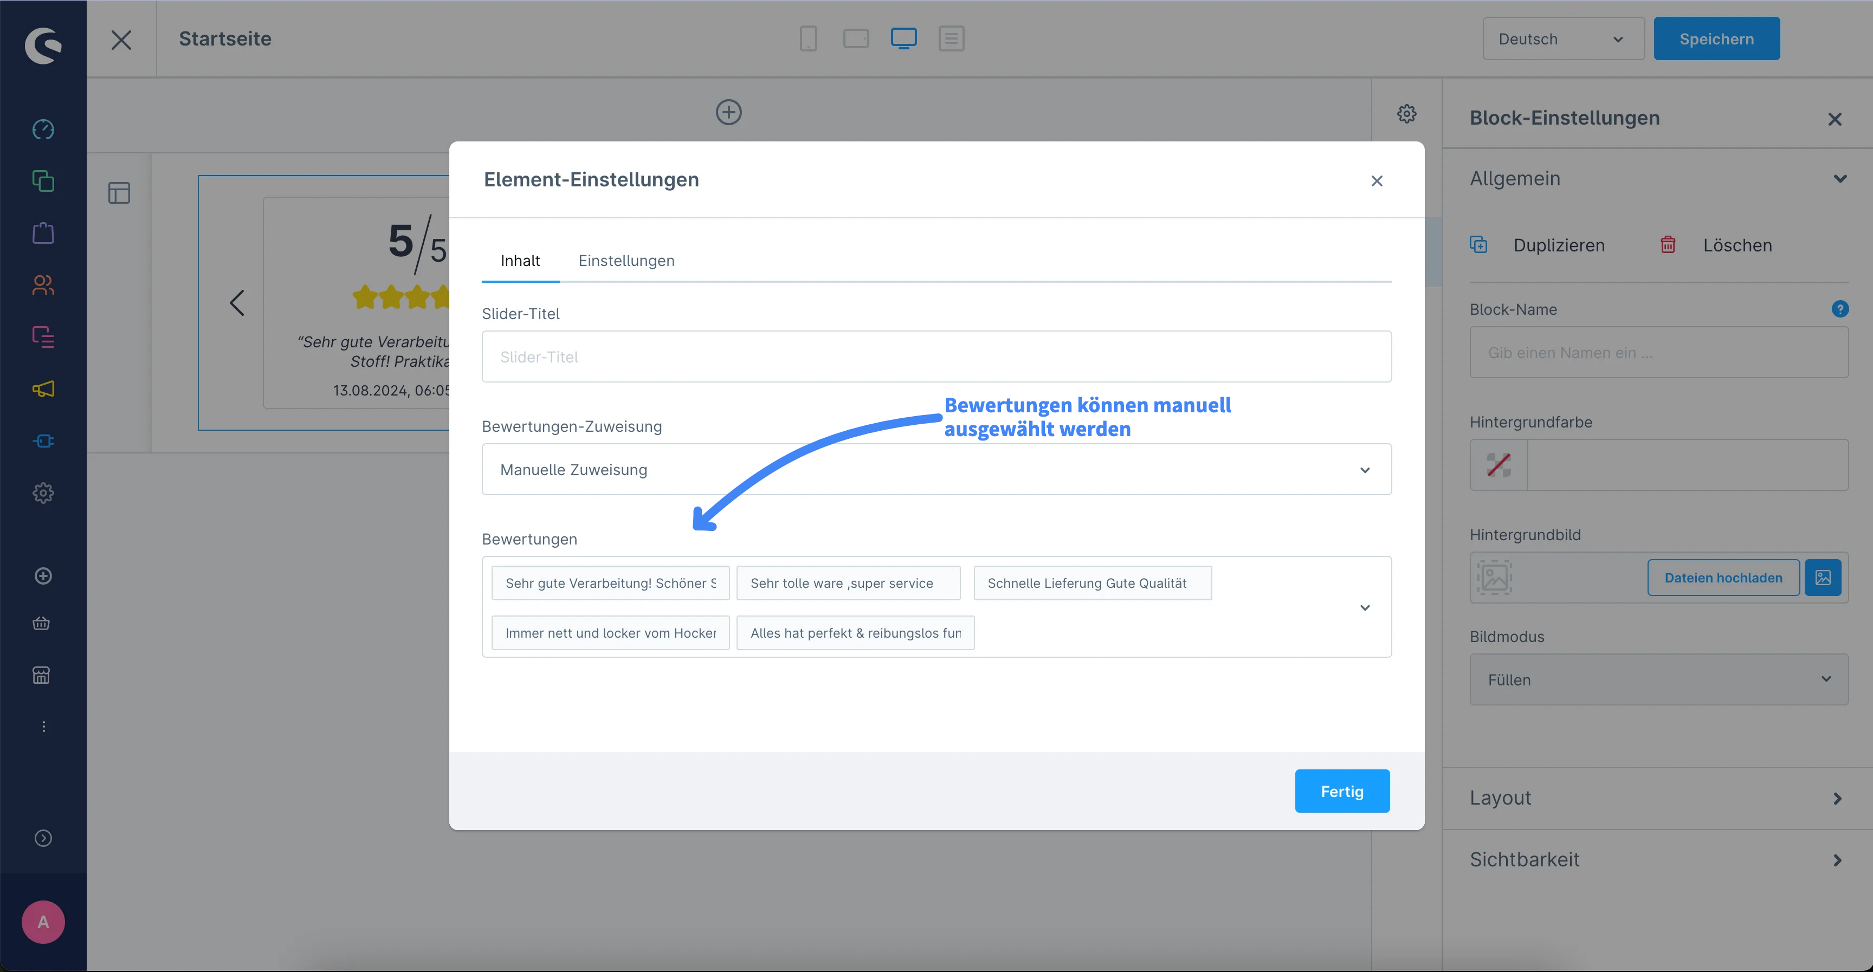This screenshot has width=1873, height=972.
Task: Focus the Slider-Titel input field
Action: [936, 357]
